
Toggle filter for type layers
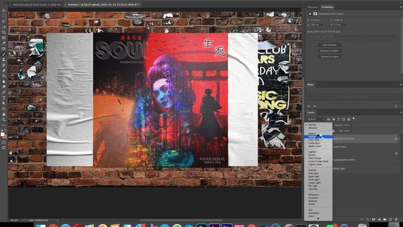(339, 119)
